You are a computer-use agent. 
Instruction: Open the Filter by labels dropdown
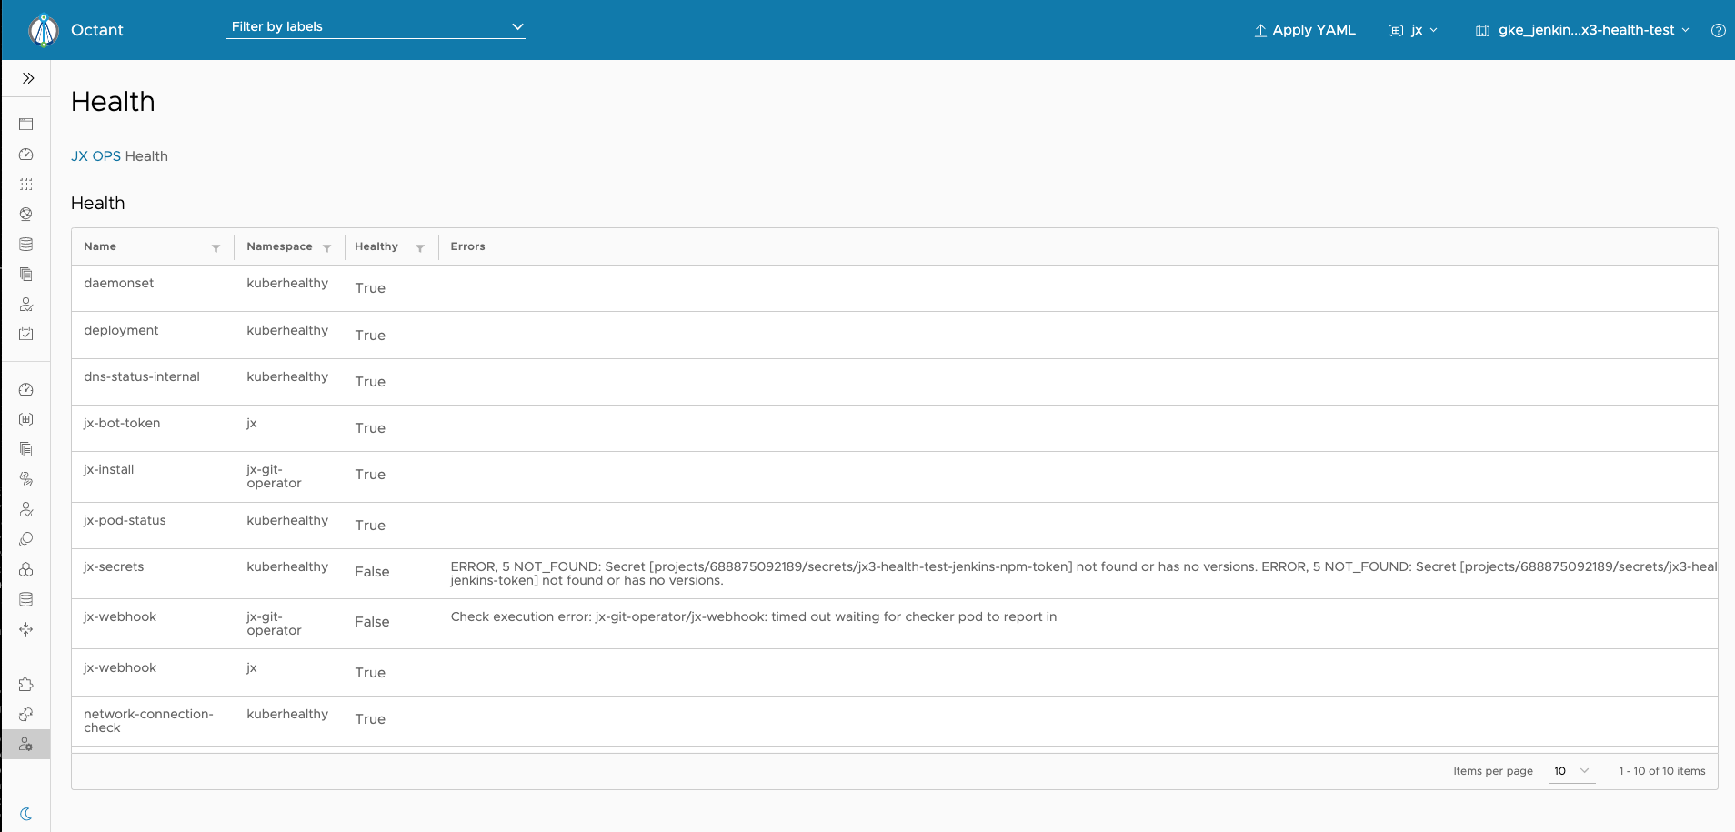click(x=376, y=27)
